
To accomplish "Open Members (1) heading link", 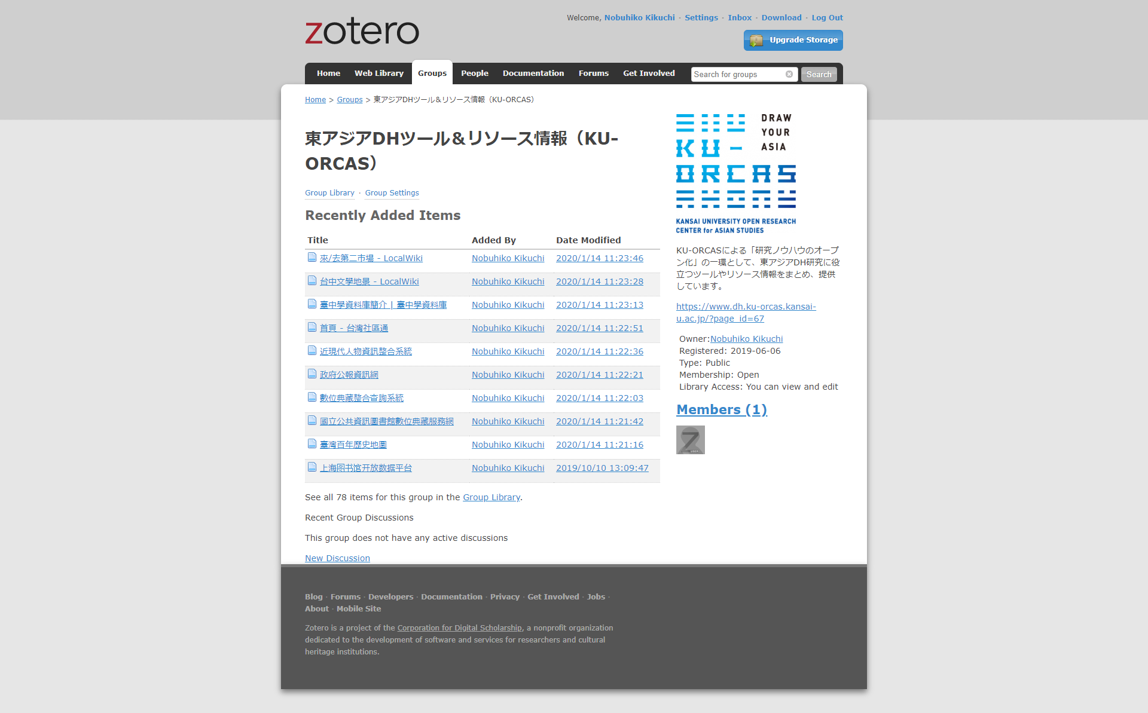I will [722, 409].
